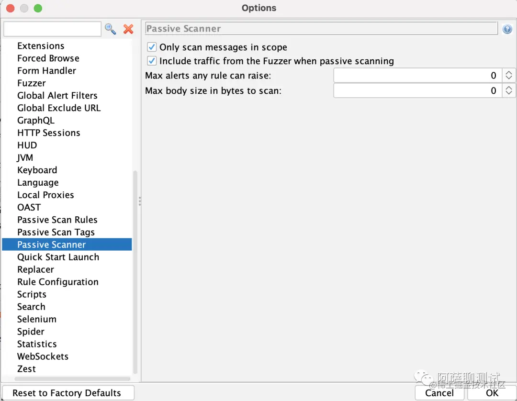Select Language option
517x401 pixels.
tap(38, 182)
